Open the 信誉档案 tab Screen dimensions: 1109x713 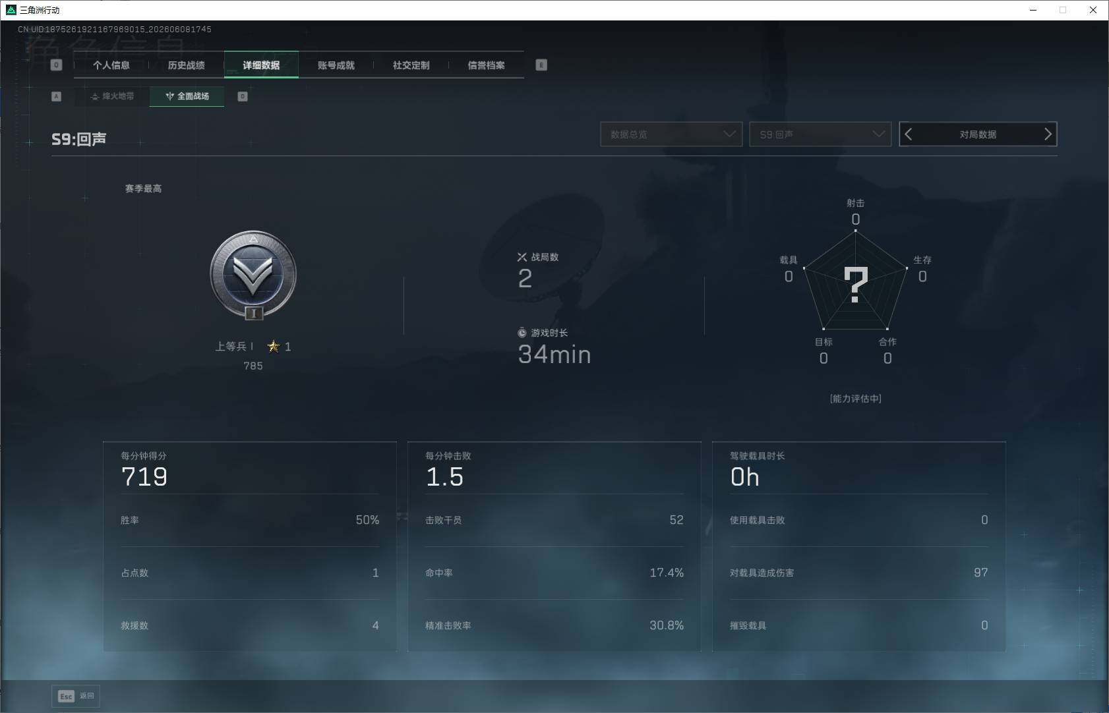(486, 65)
